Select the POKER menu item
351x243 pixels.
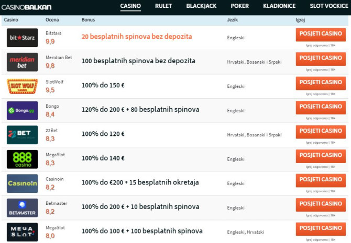(x=240, y=6)
